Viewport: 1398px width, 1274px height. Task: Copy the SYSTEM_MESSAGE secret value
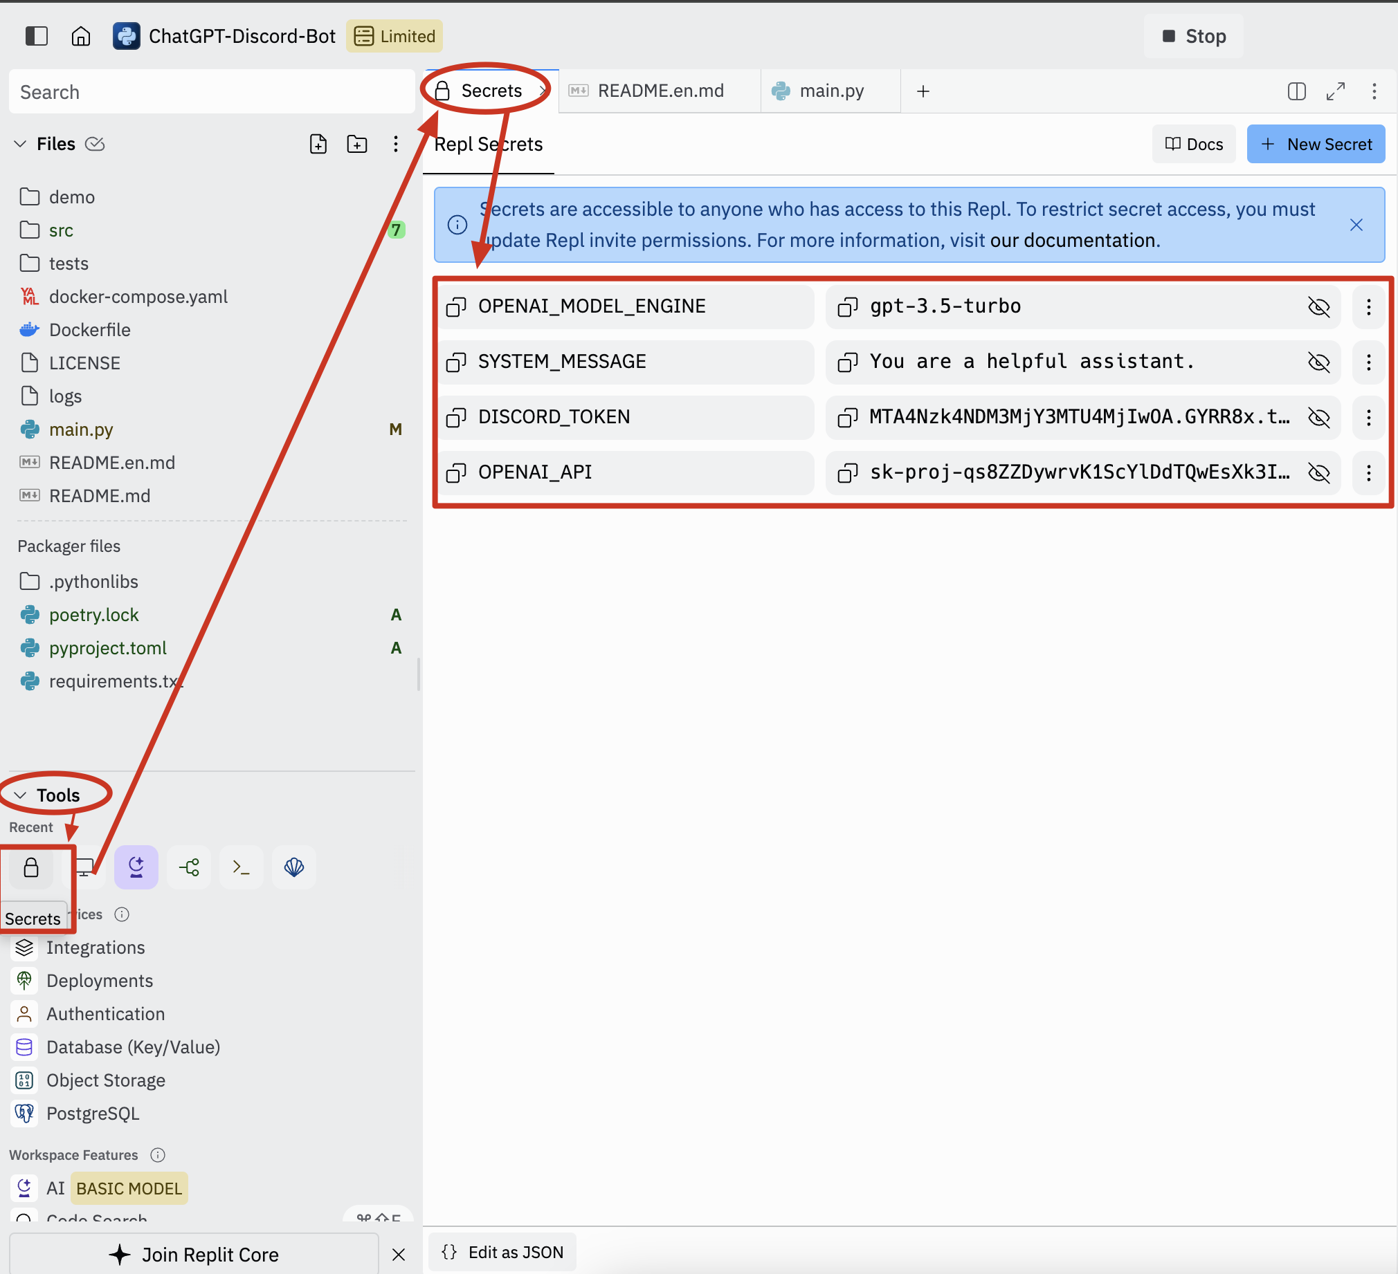[848, 362]
